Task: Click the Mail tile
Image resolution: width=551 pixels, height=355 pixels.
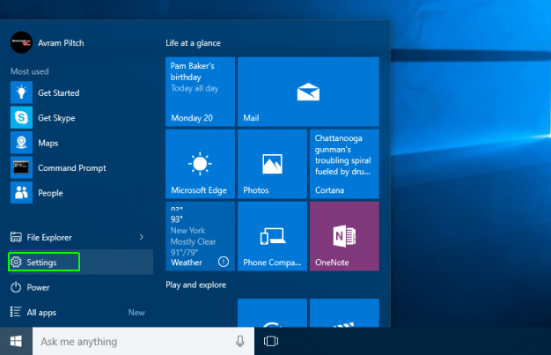Action: [307, 91]
